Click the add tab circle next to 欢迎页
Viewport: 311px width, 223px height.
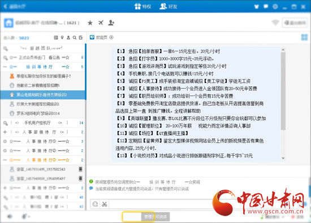click(111, 37)
